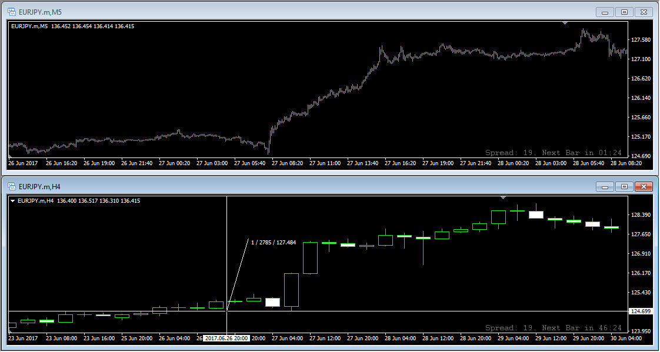Screen dimensions: 660x352
Task: Click time label 23 Jun 2017 on H4 chart
Action: (23, 338)
